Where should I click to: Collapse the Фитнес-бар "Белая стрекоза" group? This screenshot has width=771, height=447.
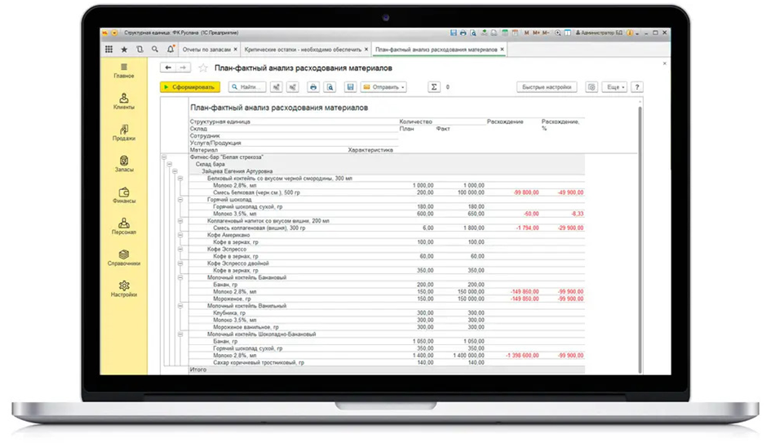click(x=164, y=157)
